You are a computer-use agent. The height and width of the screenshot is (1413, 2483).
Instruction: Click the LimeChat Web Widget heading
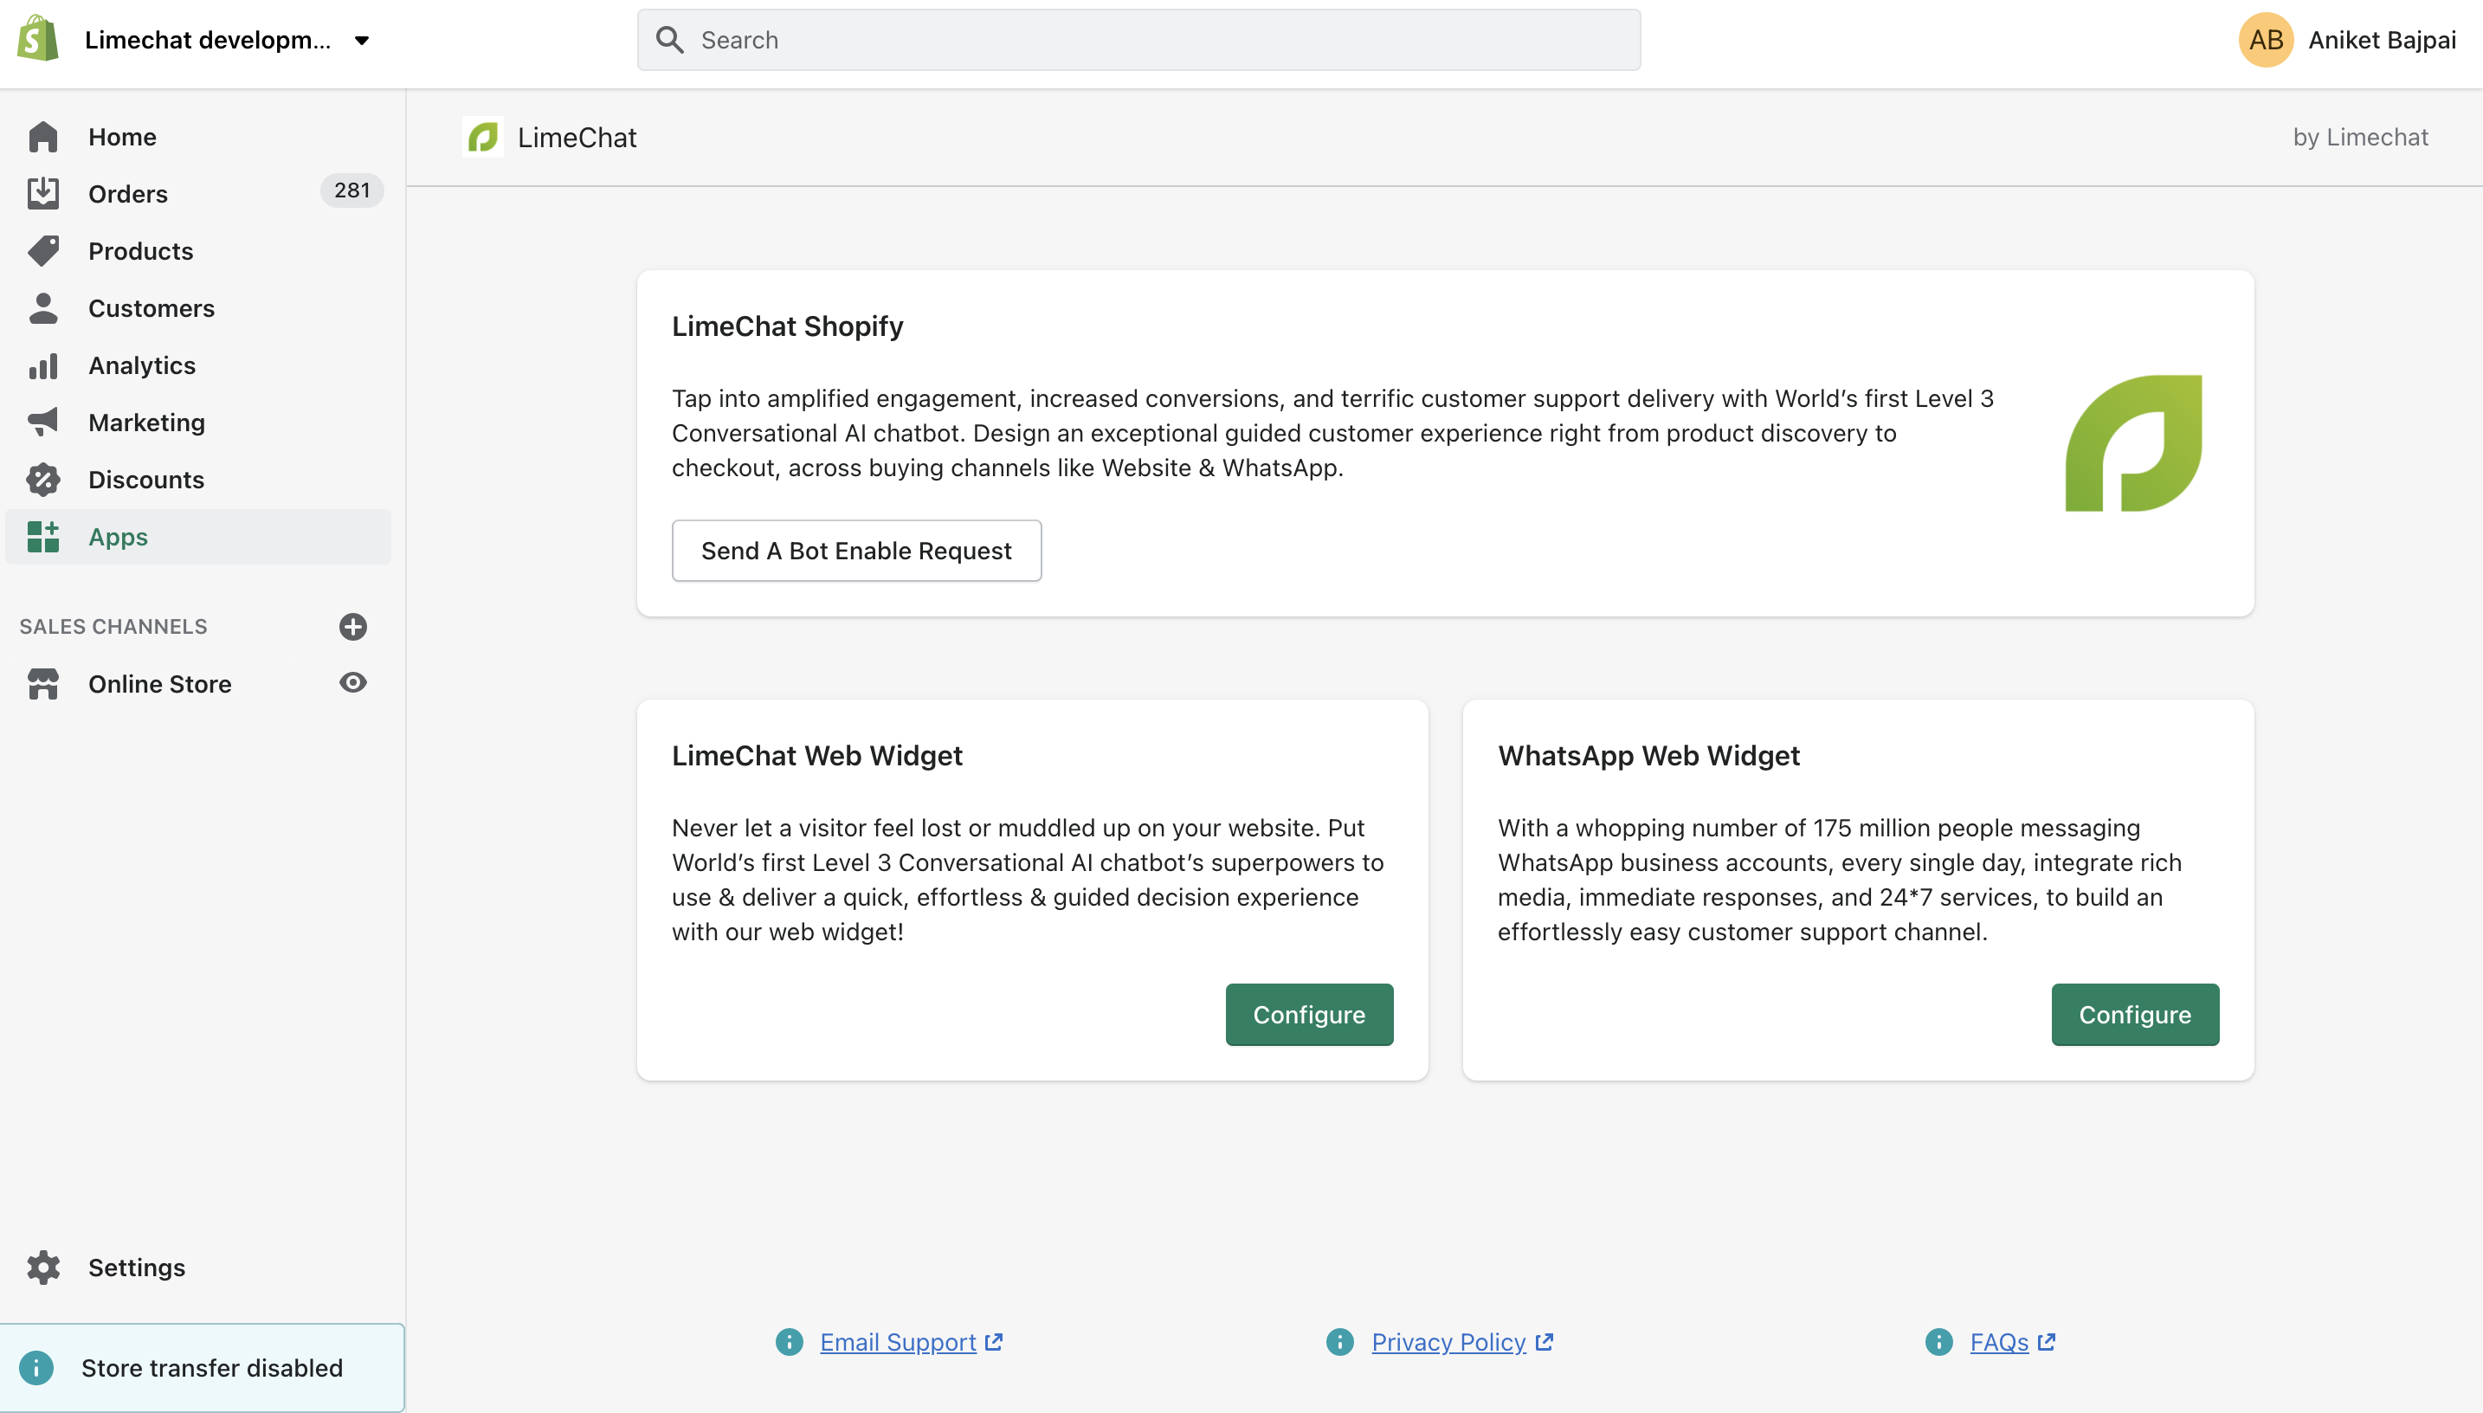[817, 755]
